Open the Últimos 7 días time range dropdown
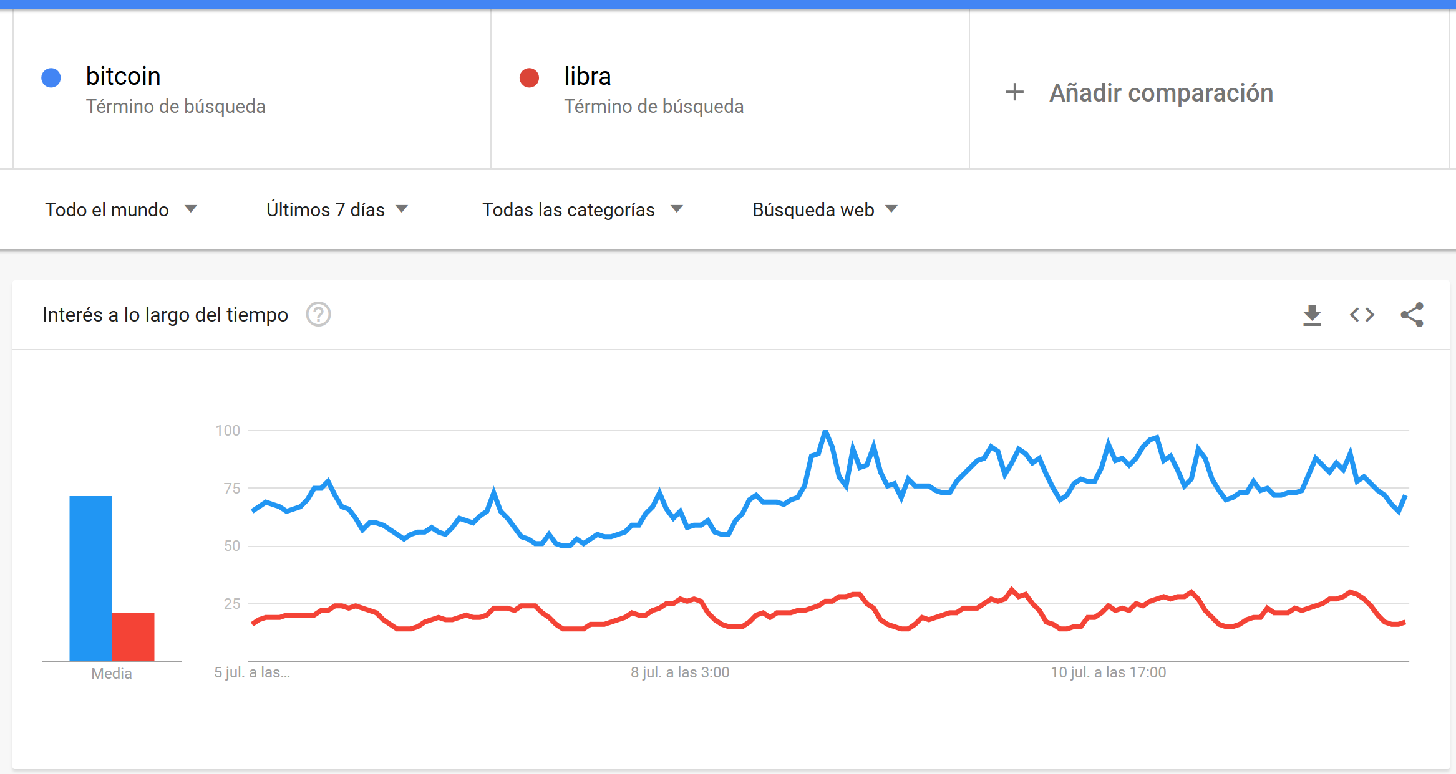Screen dimensions: 1456x774 [x=337, y=209]
